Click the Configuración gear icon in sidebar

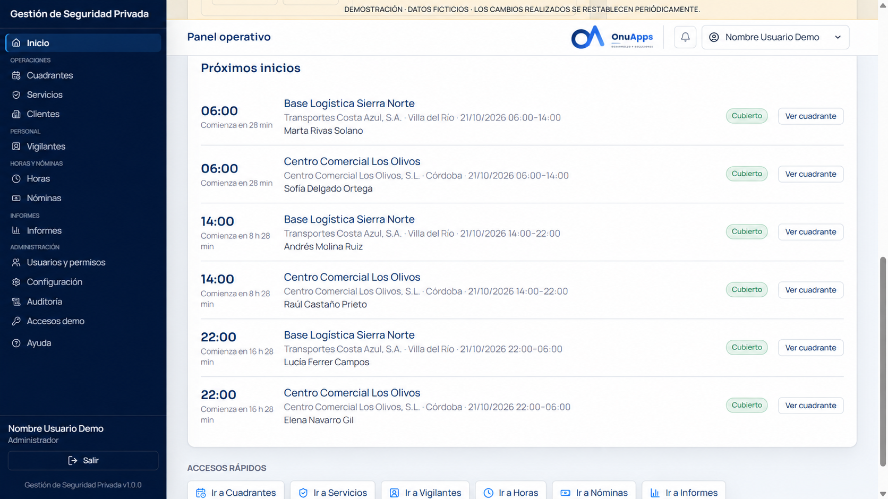[x=16, y=282]
